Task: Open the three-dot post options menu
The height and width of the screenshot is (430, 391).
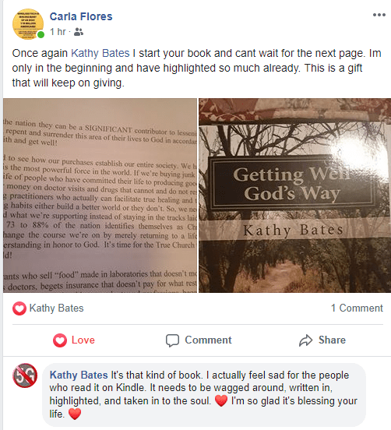Action: [x=379, y=15]
